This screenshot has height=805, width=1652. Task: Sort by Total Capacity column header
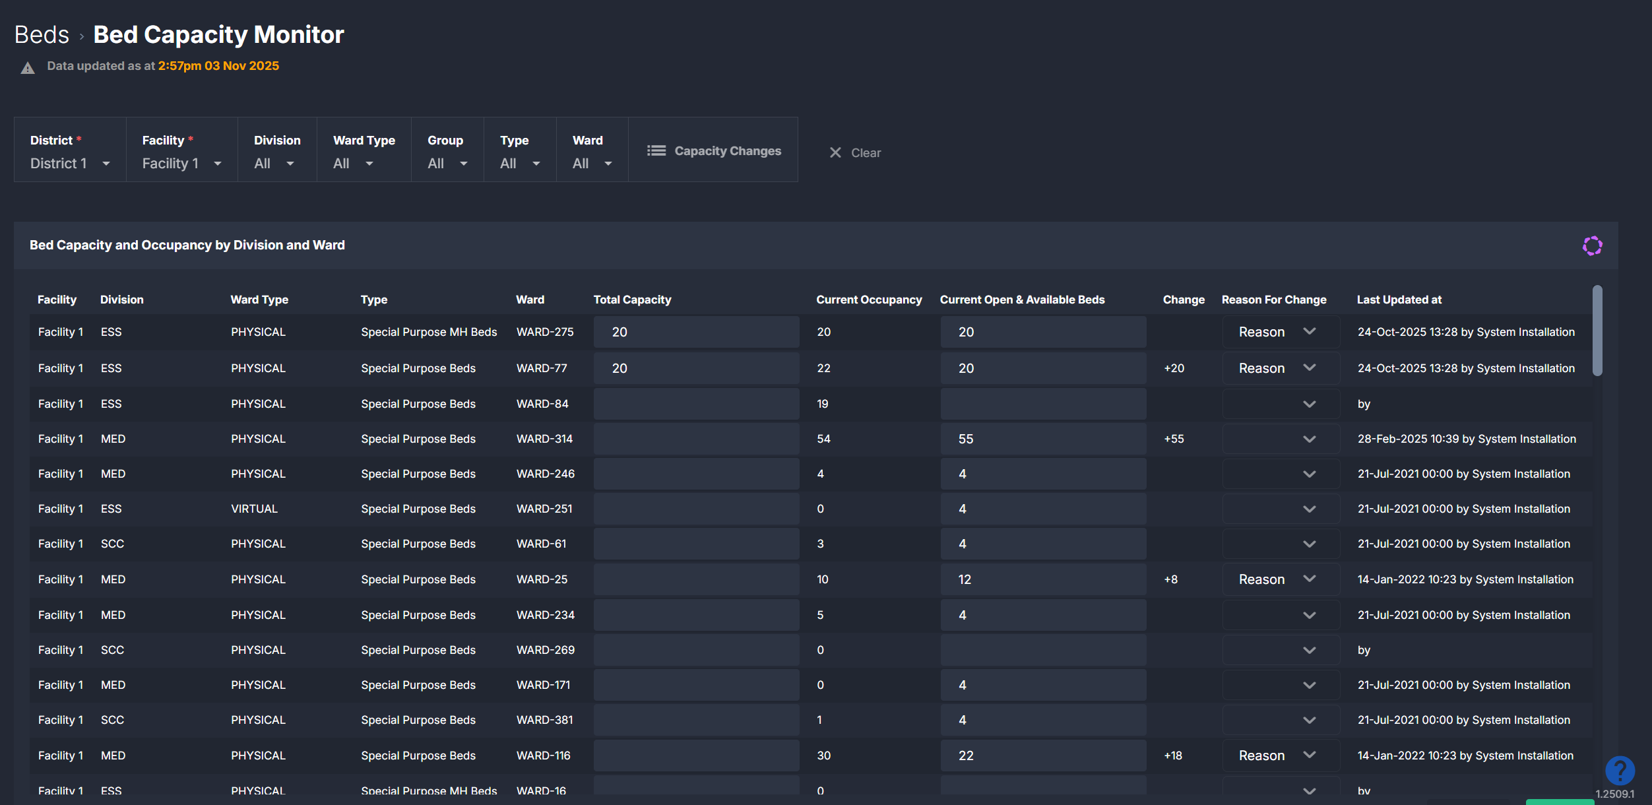[632, 300]
